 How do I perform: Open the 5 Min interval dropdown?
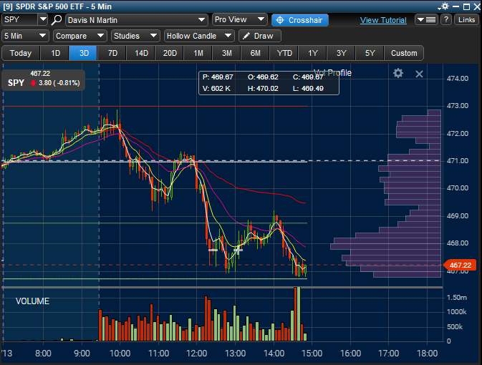(25, 36)
